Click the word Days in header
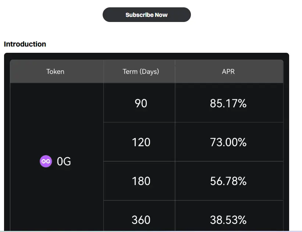 click(149, 72)
